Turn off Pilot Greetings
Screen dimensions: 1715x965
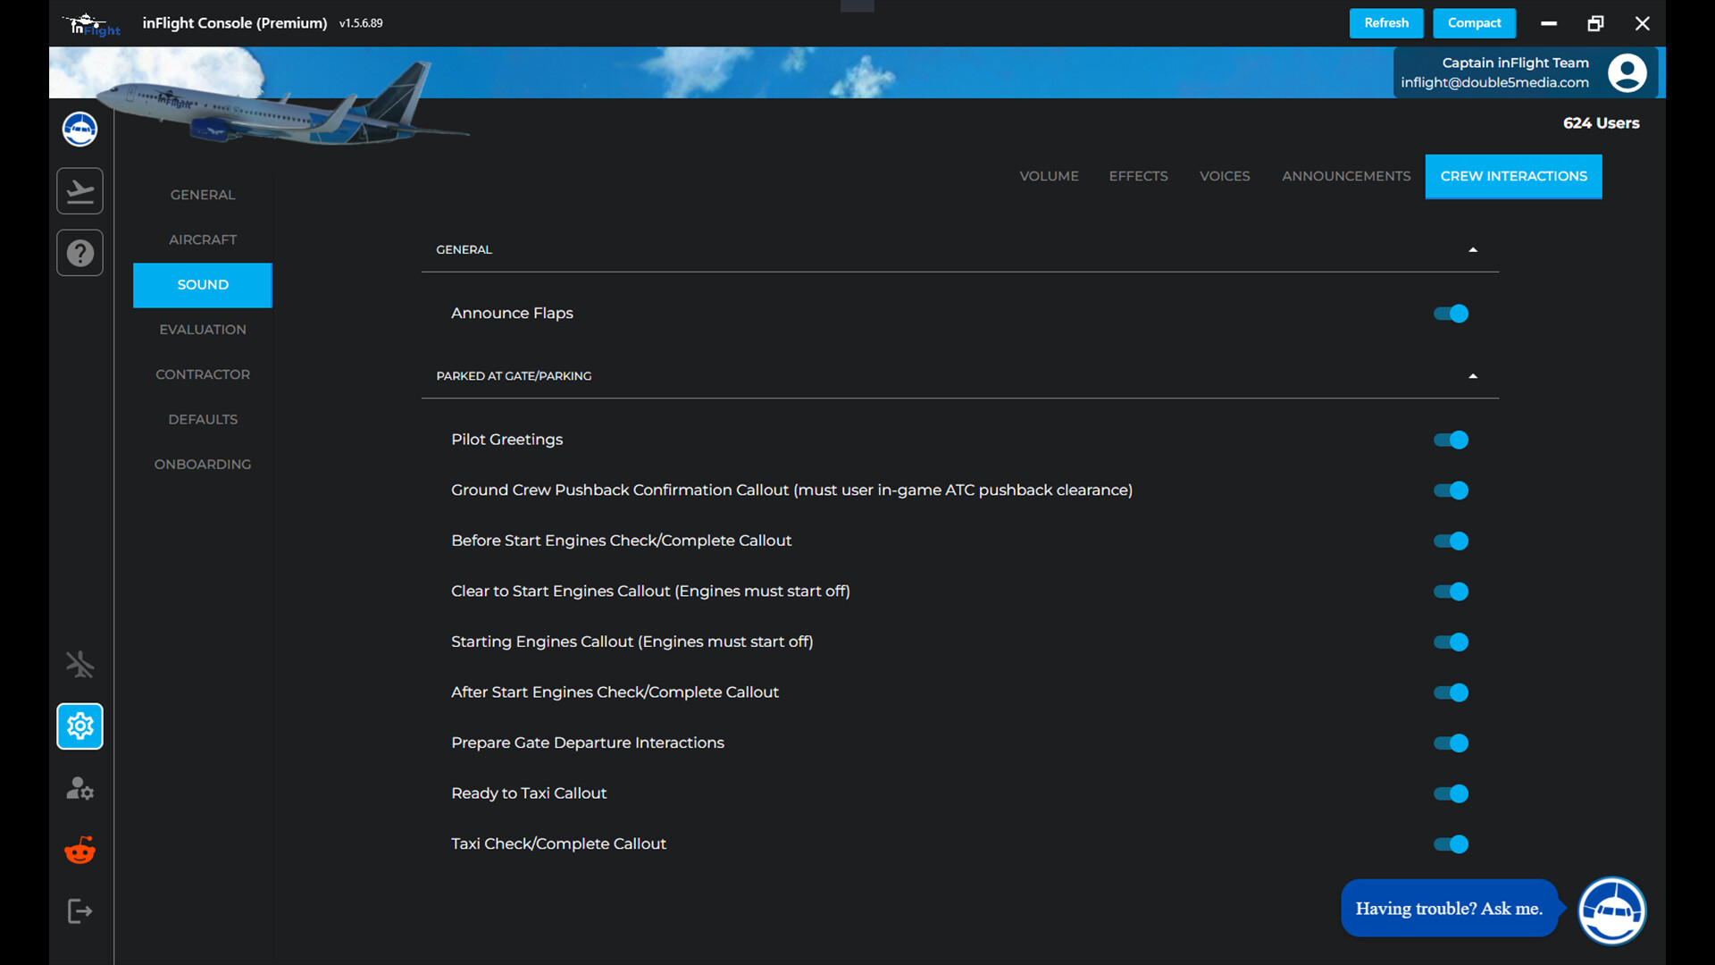[1450, 440]
